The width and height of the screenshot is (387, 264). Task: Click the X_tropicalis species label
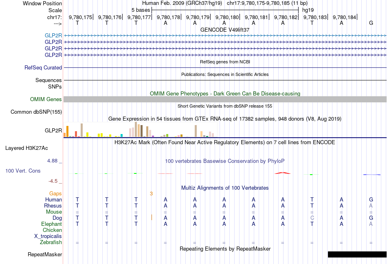click(x=48, y=236)
